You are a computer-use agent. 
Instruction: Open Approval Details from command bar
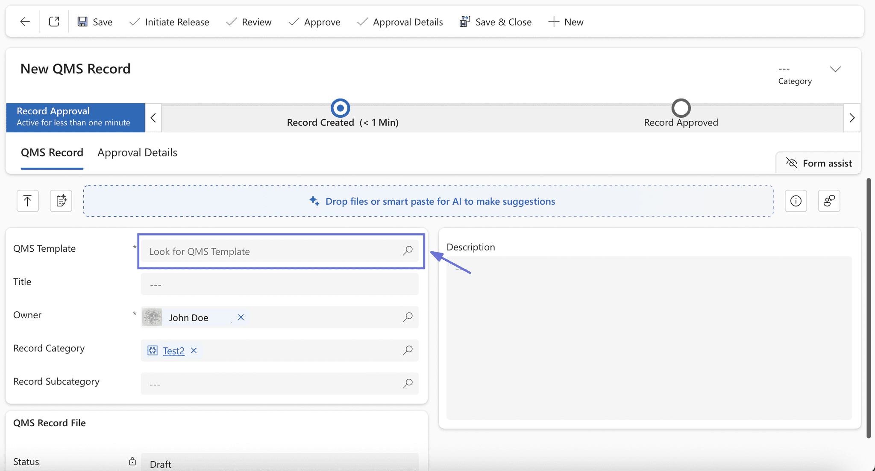pos(400,22)
